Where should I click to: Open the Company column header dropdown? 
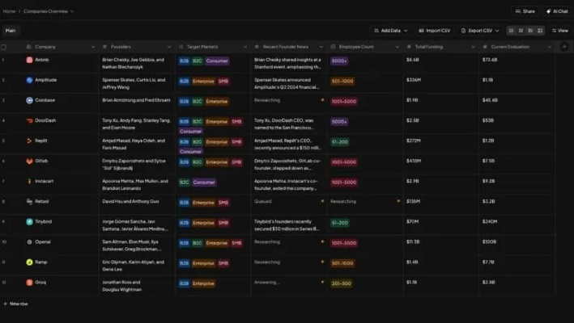click(x=92, y=47)
